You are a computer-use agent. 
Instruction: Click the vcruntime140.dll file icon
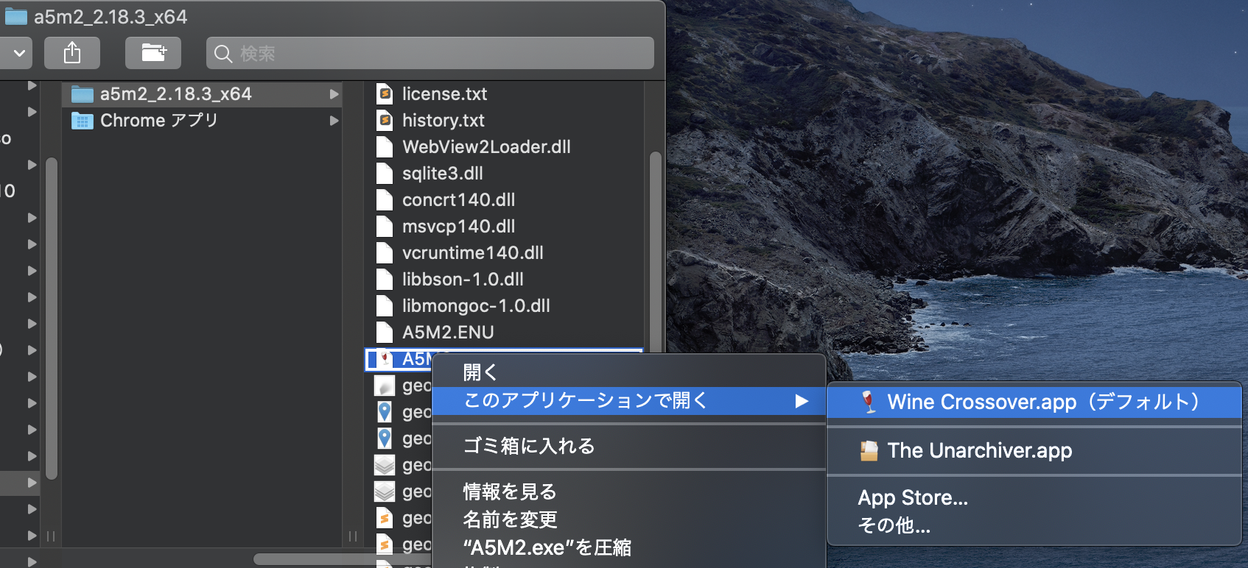tap(385, 253)
